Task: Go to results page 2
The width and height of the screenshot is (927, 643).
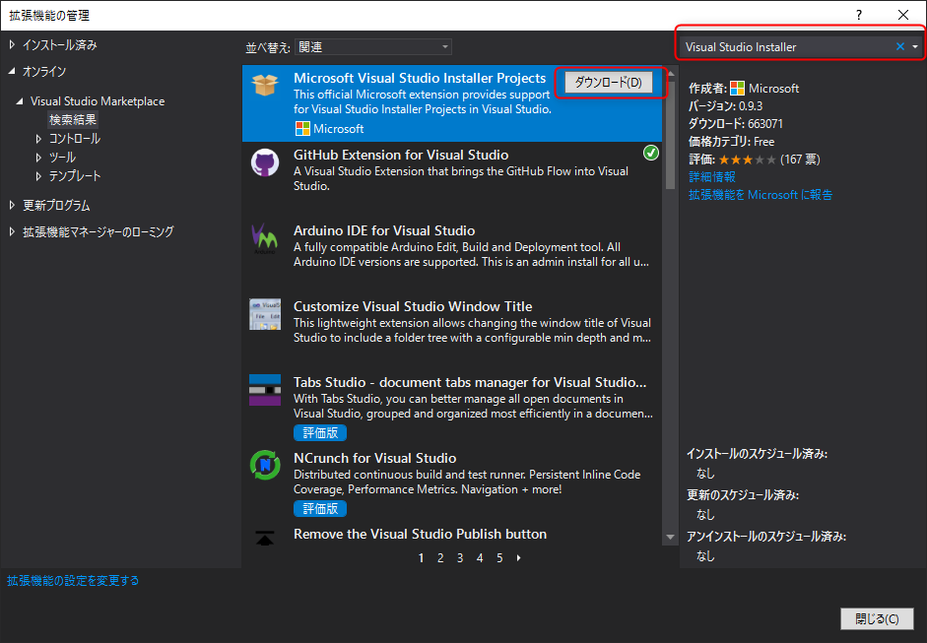Action: pos(440,558)
